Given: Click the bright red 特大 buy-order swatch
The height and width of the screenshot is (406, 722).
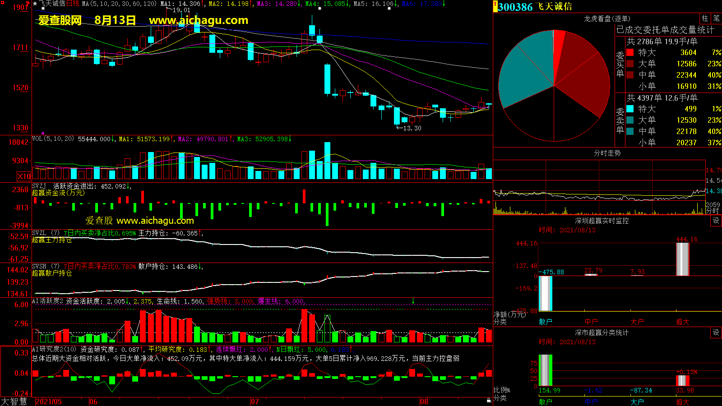Looking at the screenshot, I should click(630, 52).
